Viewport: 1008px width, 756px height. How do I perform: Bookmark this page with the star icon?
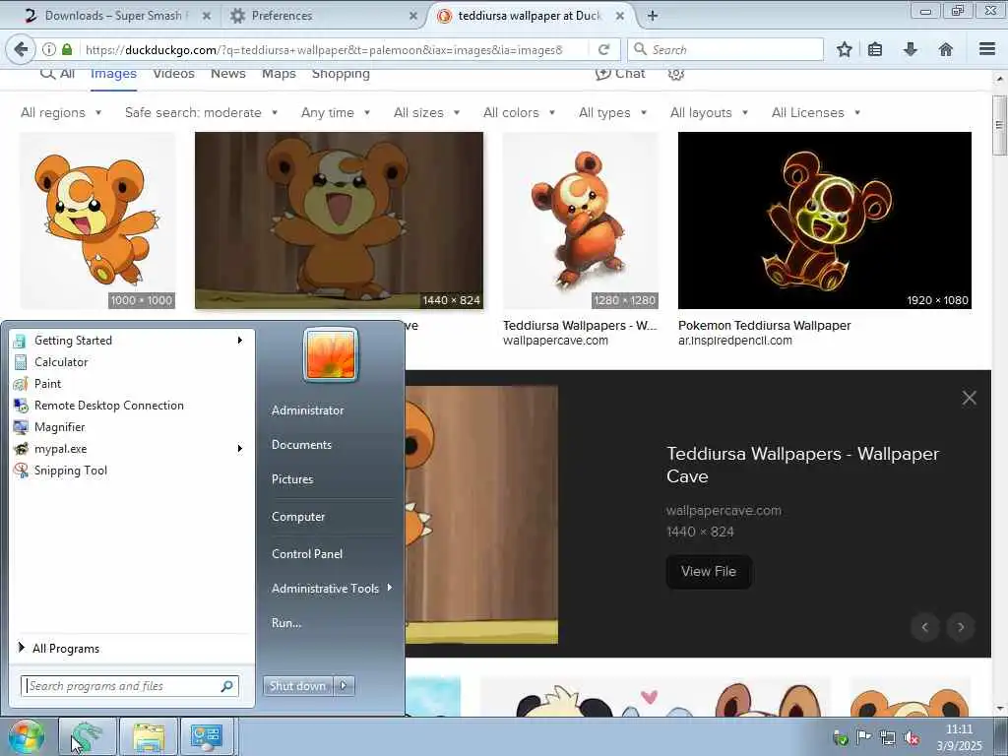(x=845, y=49)
